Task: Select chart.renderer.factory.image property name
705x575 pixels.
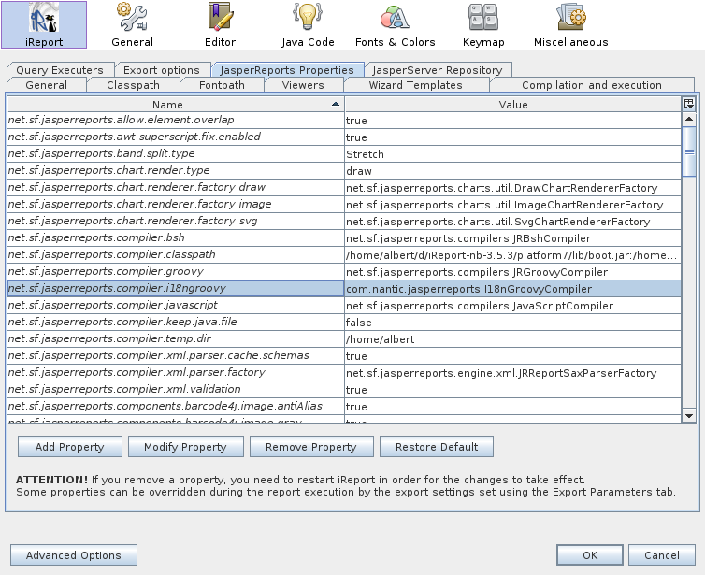Action: 176,204
